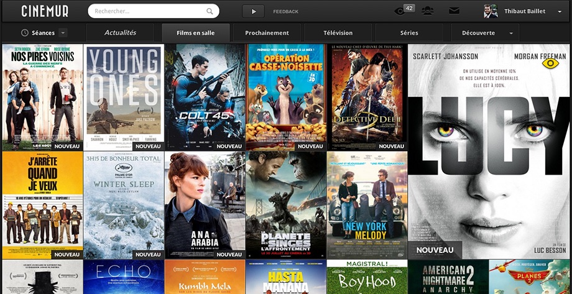Image resolution: width=572 pixels, height=294 pixels.
Task: Click the search magnifier icon
Action: tap(210, 11)
